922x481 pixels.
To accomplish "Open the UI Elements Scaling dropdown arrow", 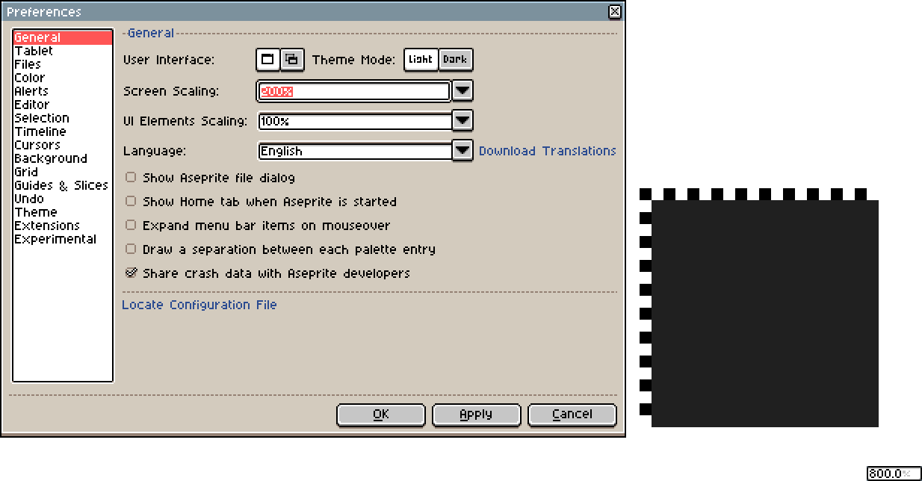I will [463, 121].
